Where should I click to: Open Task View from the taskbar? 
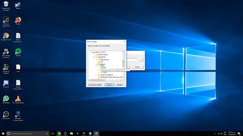click(x=53, y=133)
